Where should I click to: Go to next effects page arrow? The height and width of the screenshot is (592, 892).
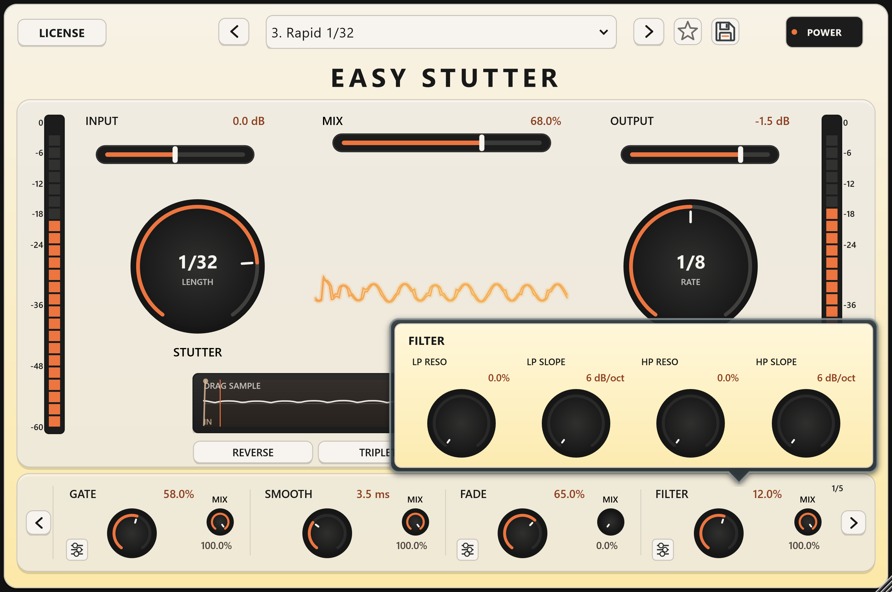[x=853, y=523]
